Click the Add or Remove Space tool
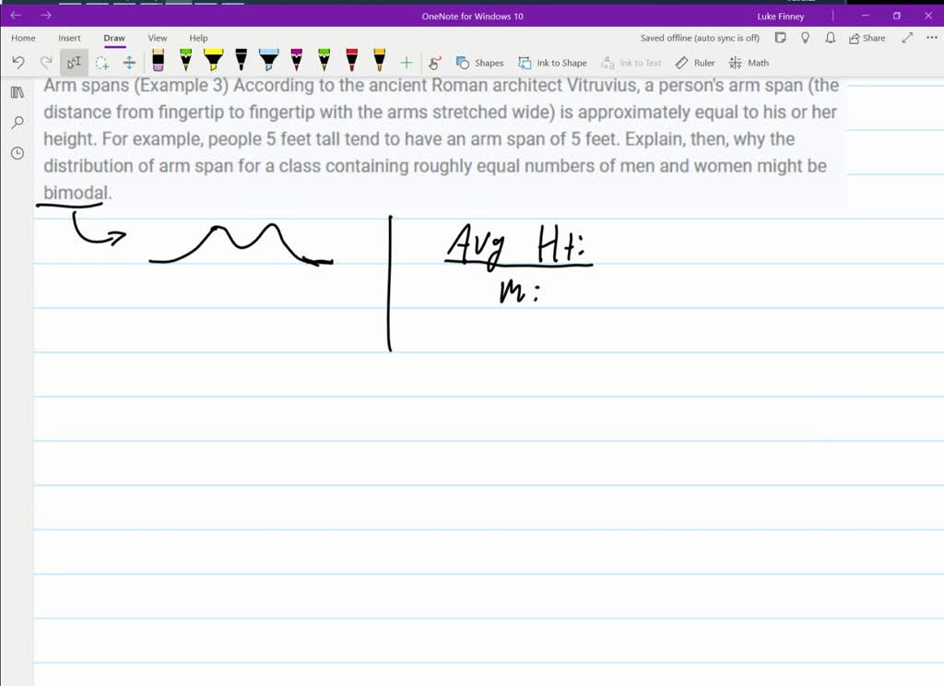The image size is (944, 686). (129, 63)
